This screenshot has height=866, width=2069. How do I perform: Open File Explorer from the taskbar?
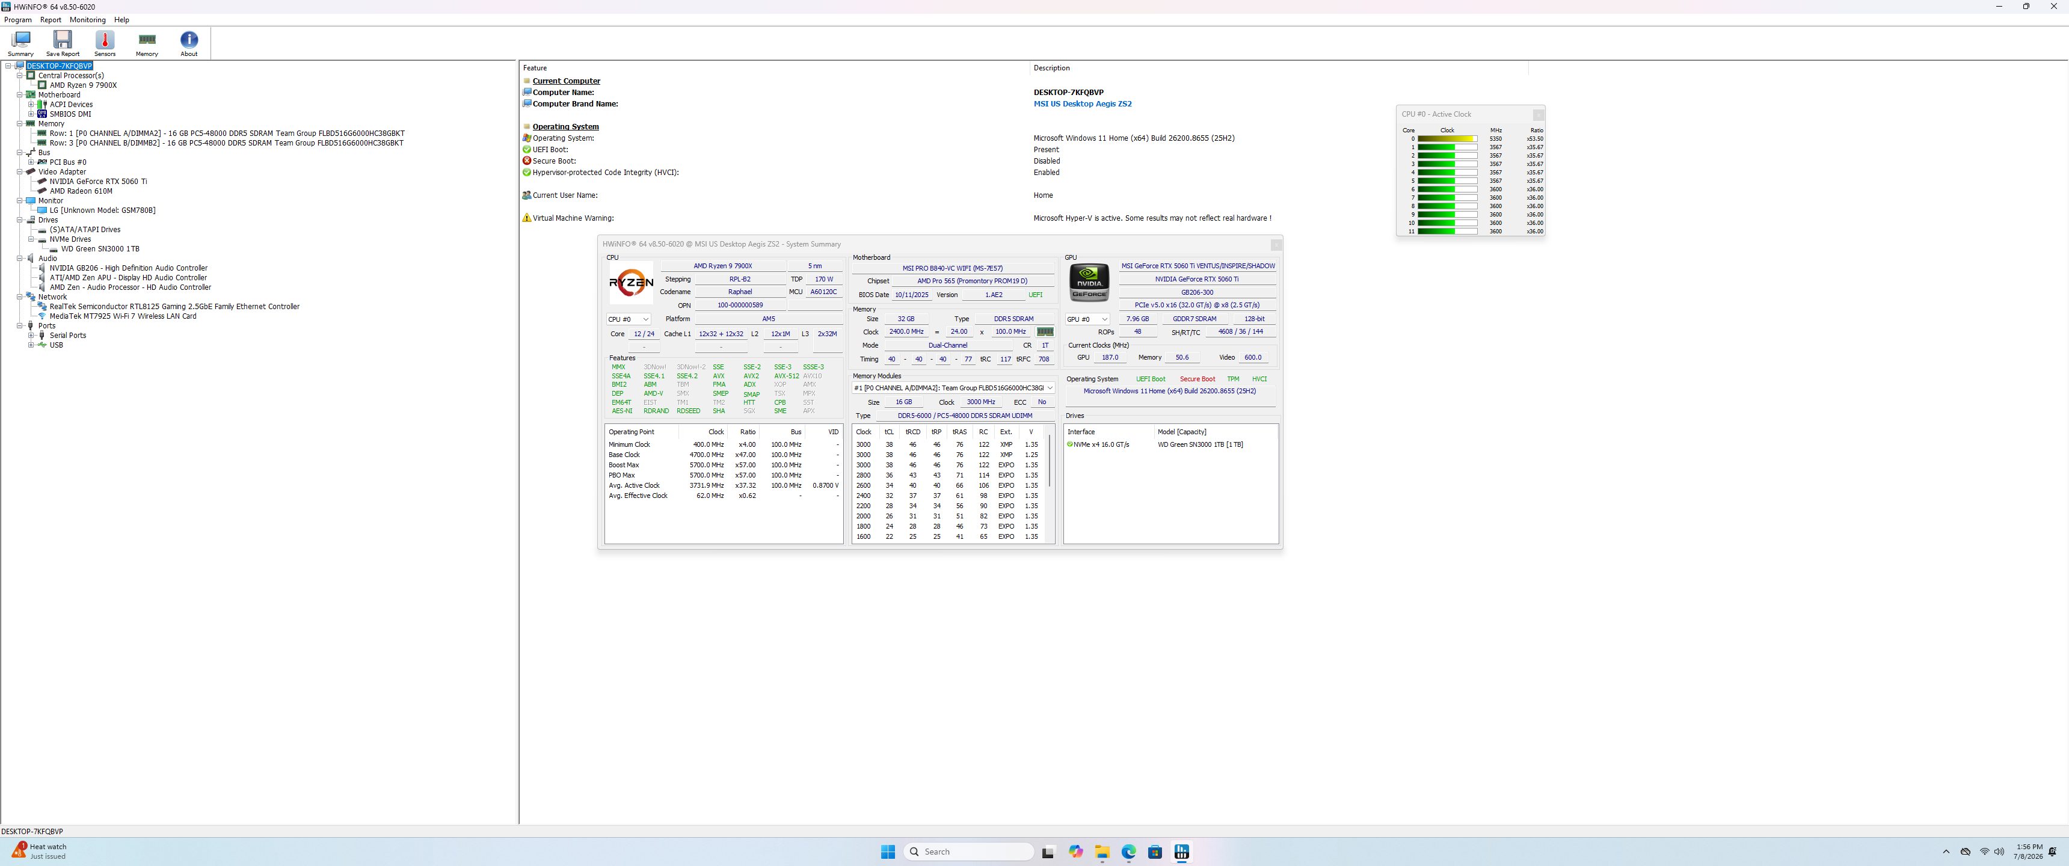1102,852
